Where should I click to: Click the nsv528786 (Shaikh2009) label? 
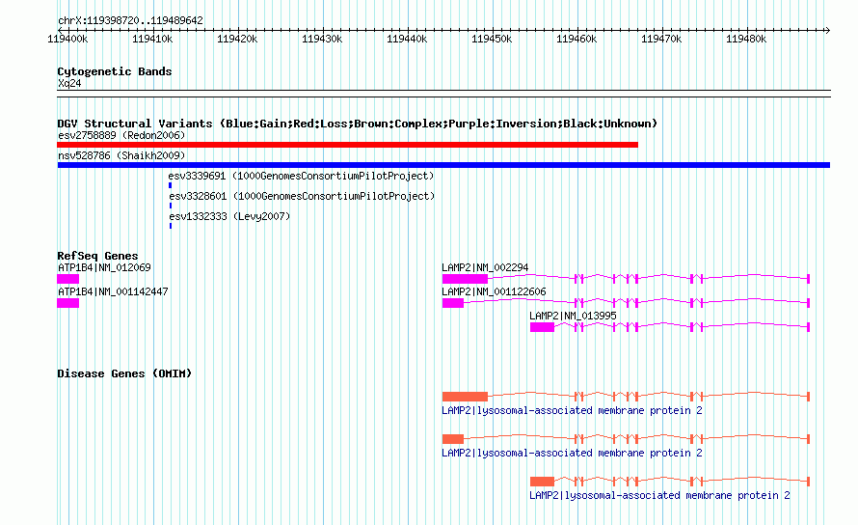121,155
